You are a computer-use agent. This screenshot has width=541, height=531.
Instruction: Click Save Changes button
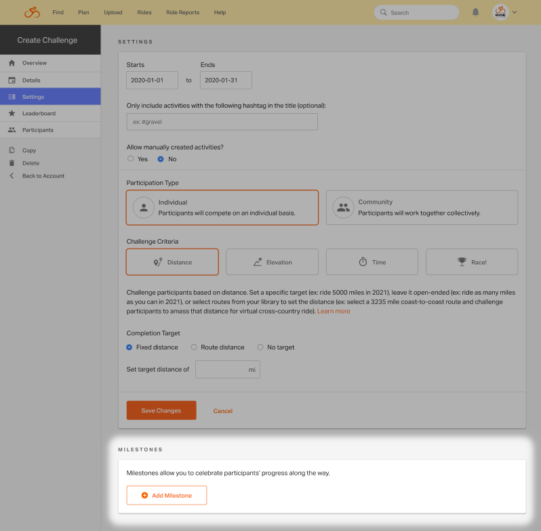[x=161, y=410]
